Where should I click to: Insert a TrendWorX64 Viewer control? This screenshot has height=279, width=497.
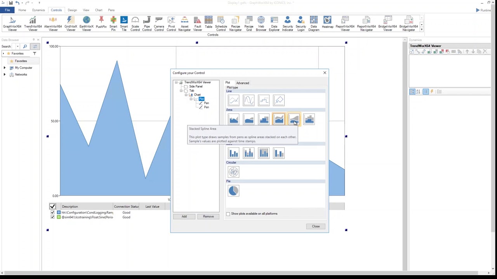[33, 24]
